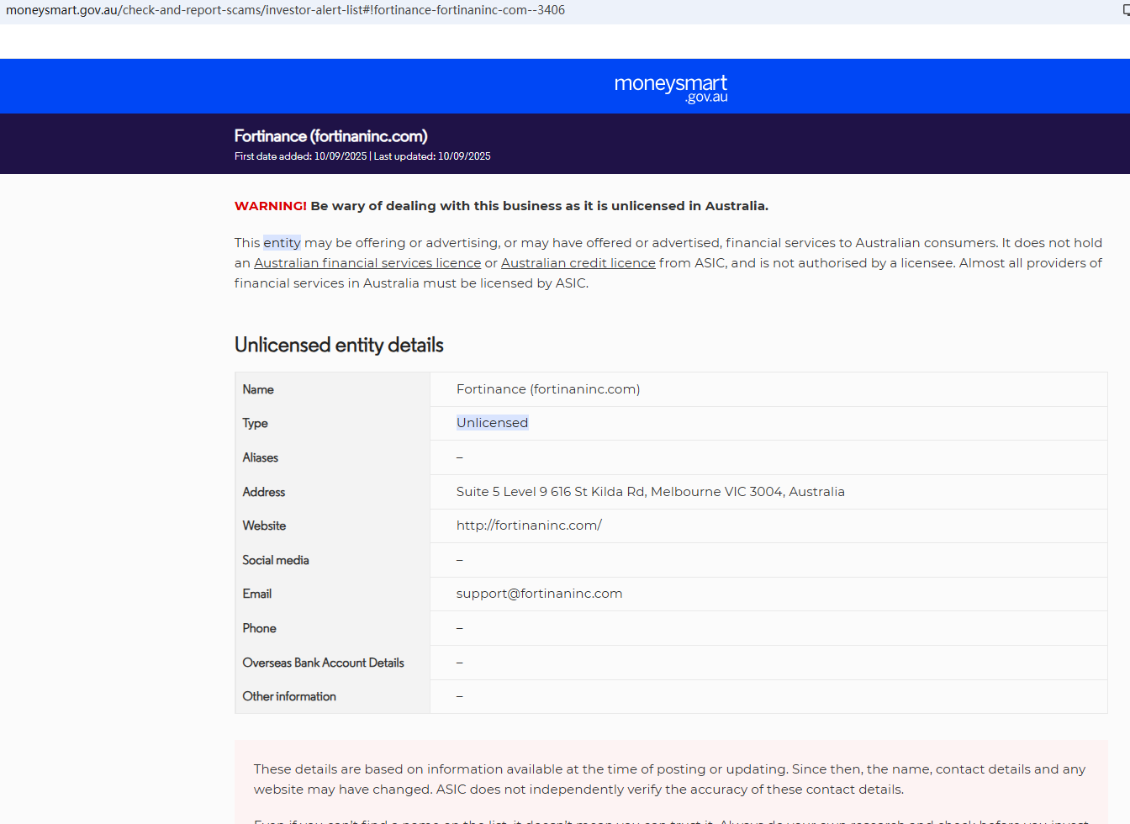Click the support@fortinaninc.com email value
Screen dimensions: 1130x824
[539, 594]
